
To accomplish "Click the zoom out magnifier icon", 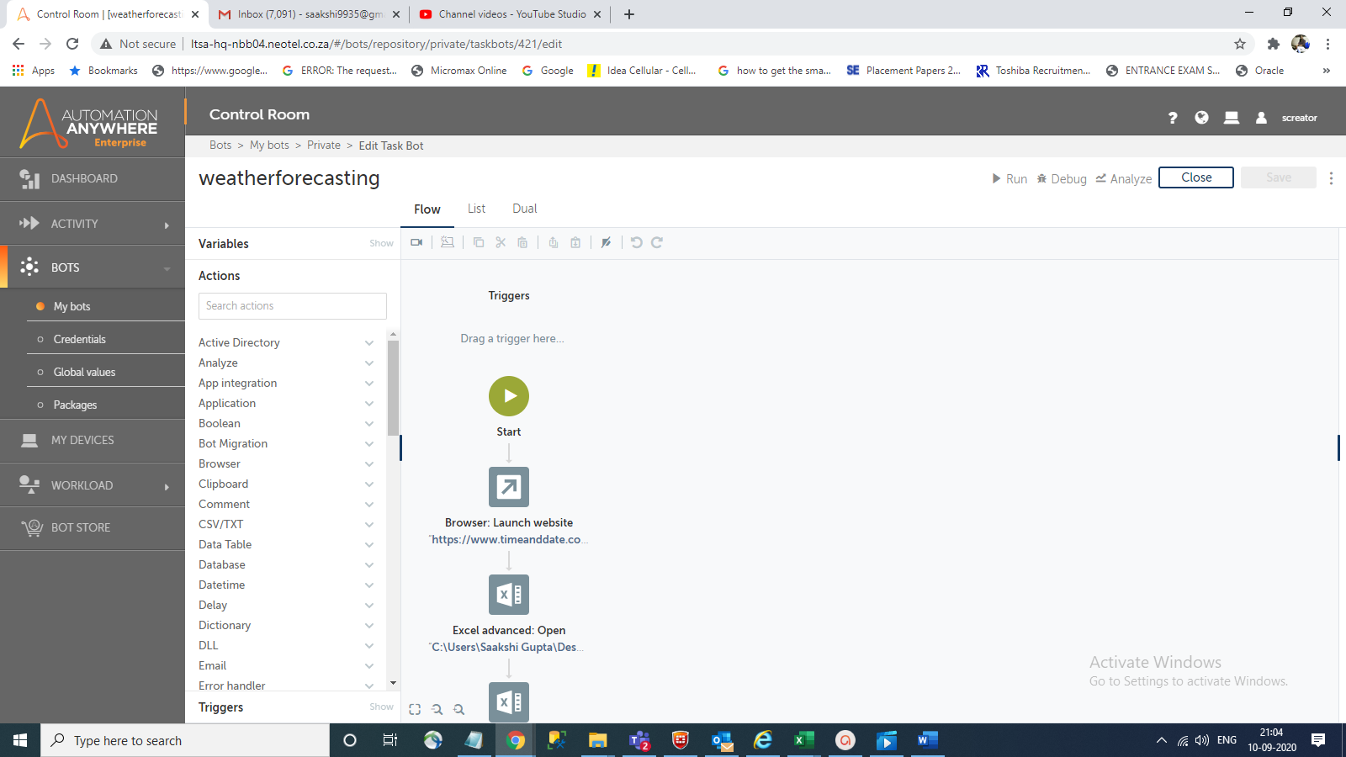I will [458, 709].
